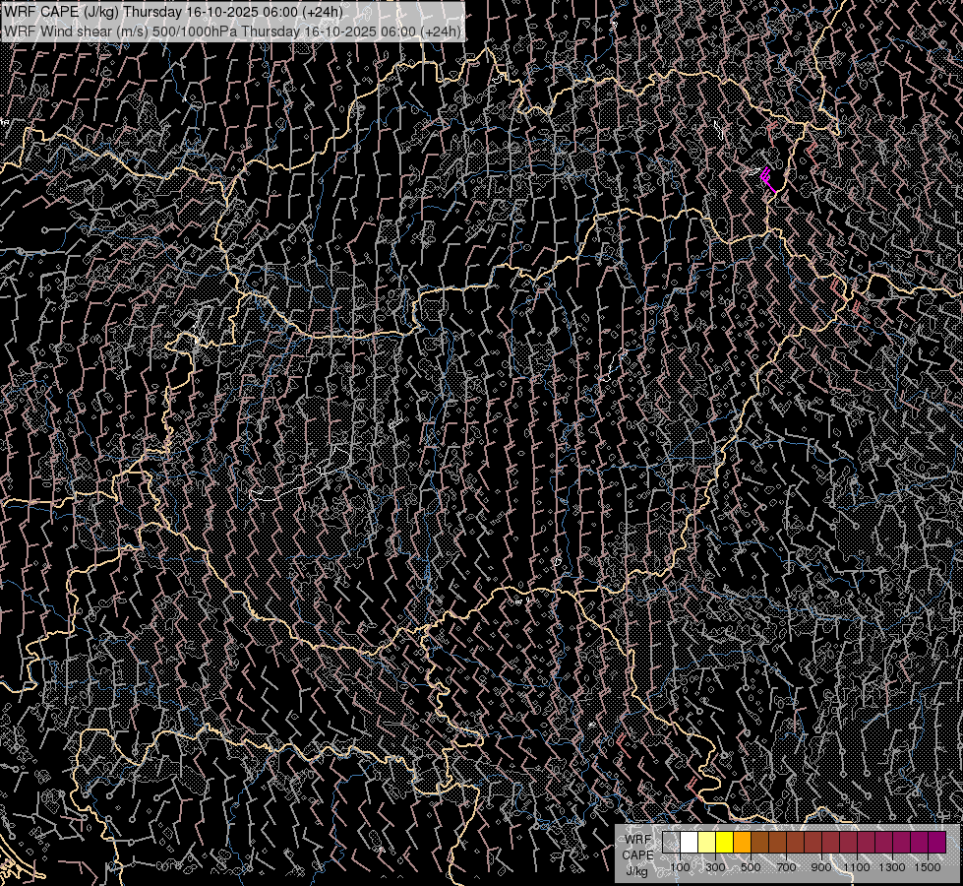Click the transparent first swatch in the legend
The width and height of the screenshot is (963, 886).
click(671, 843)
